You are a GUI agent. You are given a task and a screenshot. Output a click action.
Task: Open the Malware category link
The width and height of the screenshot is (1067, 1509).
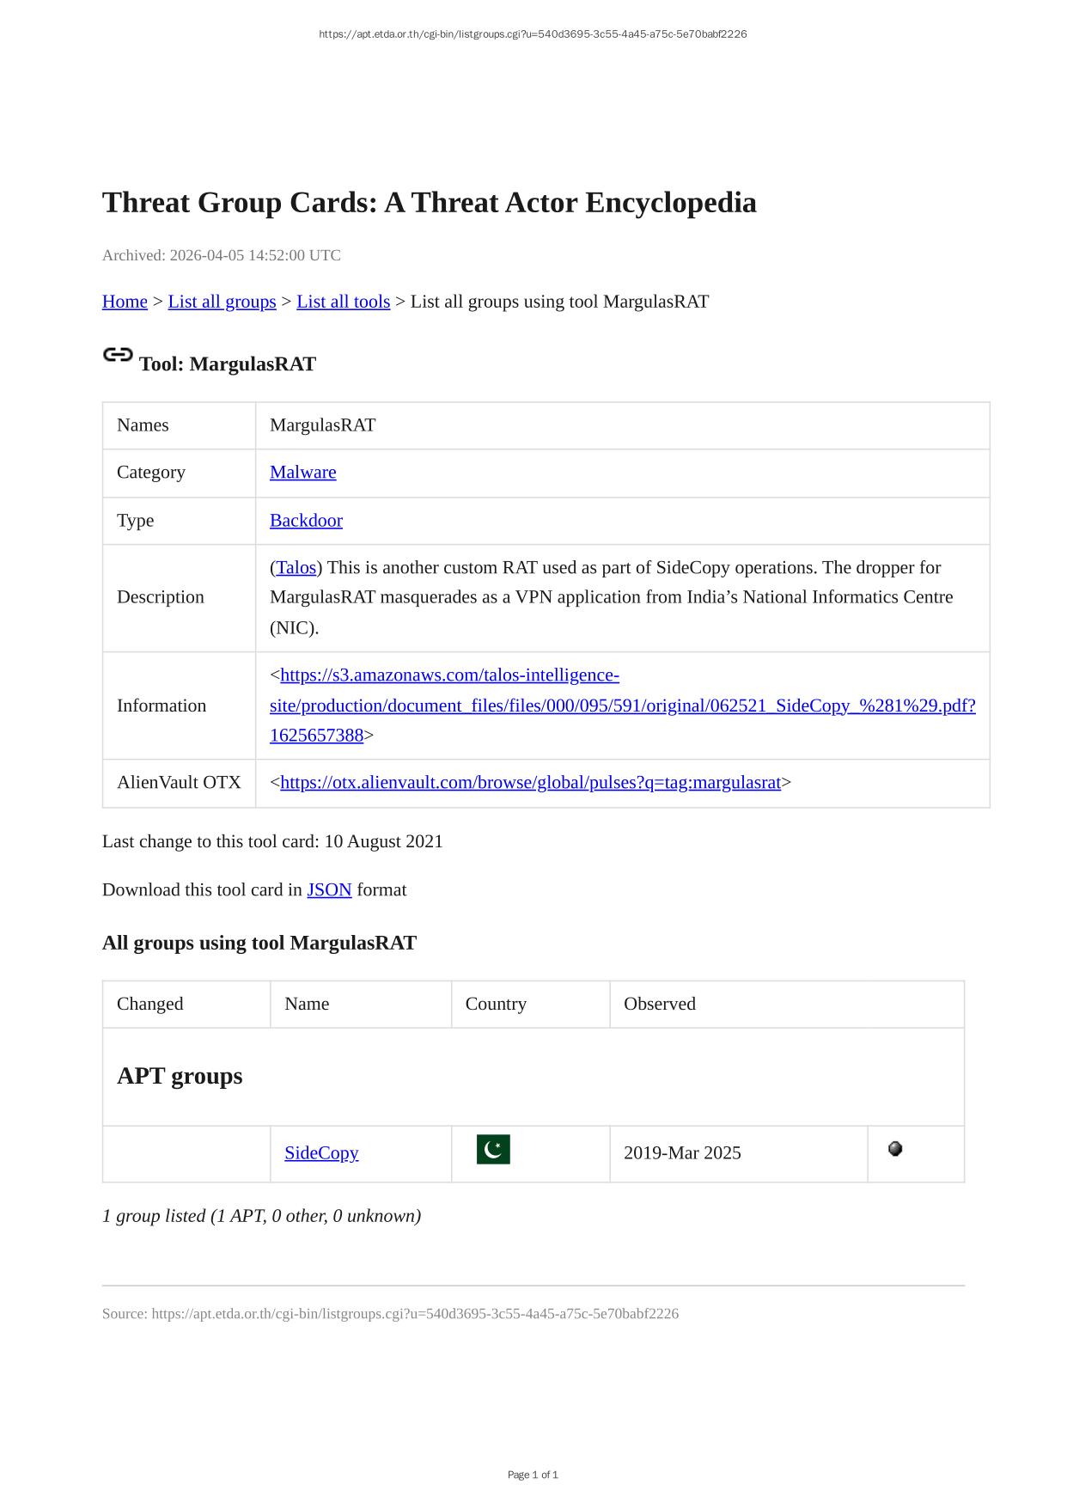coord(302,473)
